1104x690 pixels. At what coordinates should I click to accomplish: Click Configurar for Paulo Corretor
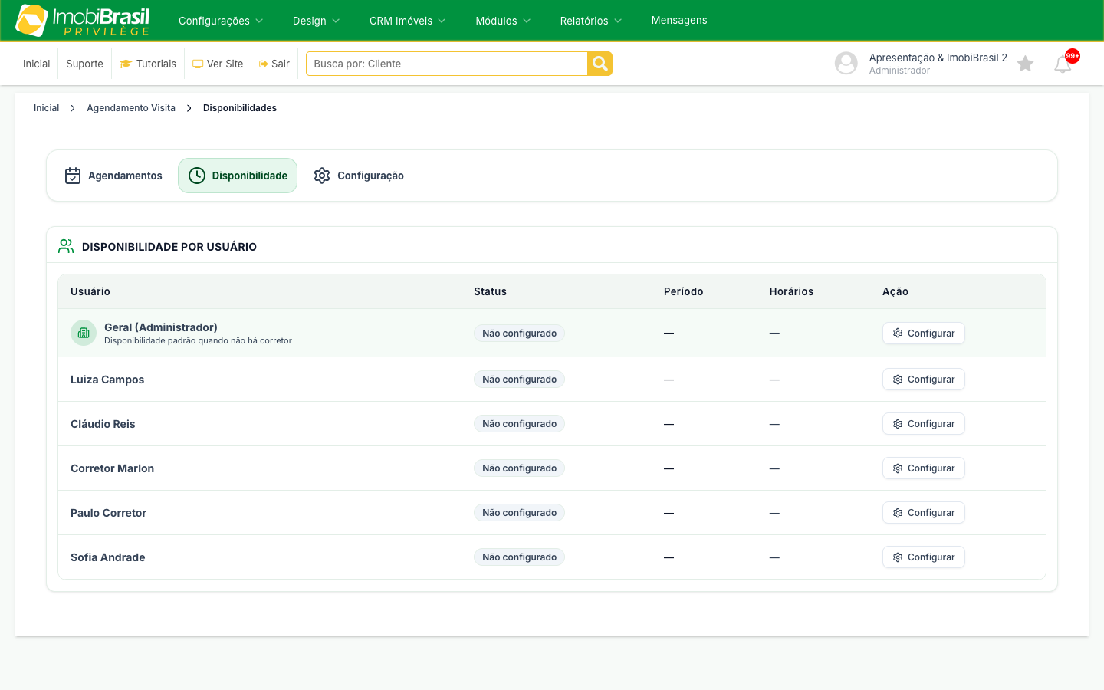click(x=923, y=513)
